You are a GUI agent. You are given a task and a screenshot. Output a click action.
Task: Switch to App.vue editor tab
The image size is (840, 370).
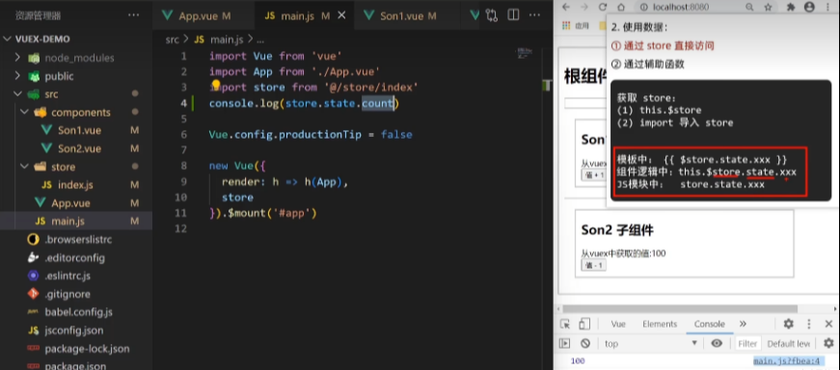(x=203, y=15)
